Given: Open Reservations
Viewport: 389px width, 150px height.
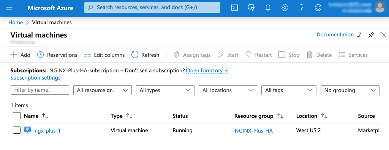Looking at the screenshot, I should point(57,55).
